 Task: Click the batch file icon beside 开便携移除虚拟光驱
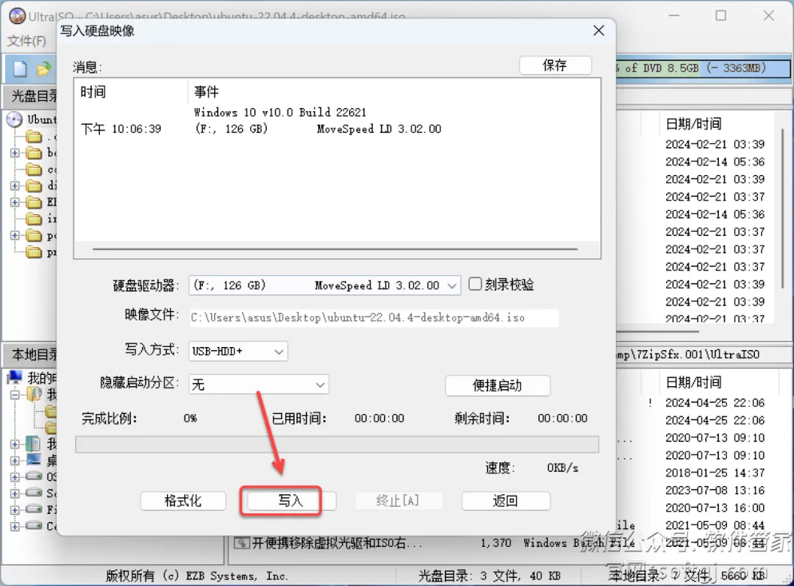point(241,543)
